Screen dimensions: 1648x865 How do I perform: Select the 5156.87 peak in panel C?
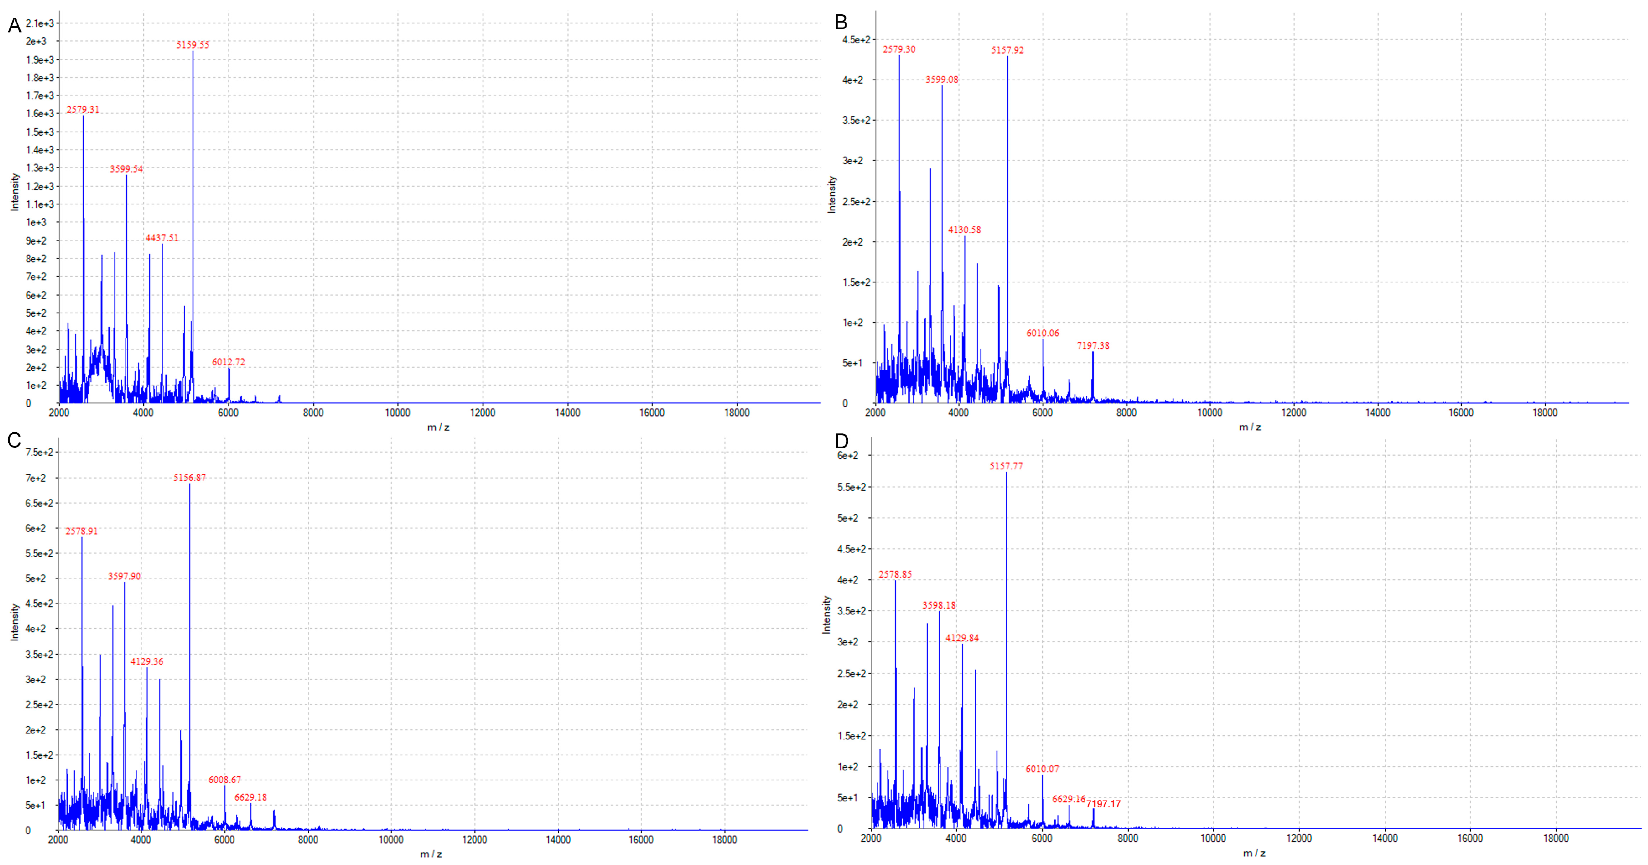tap(190, 477)
